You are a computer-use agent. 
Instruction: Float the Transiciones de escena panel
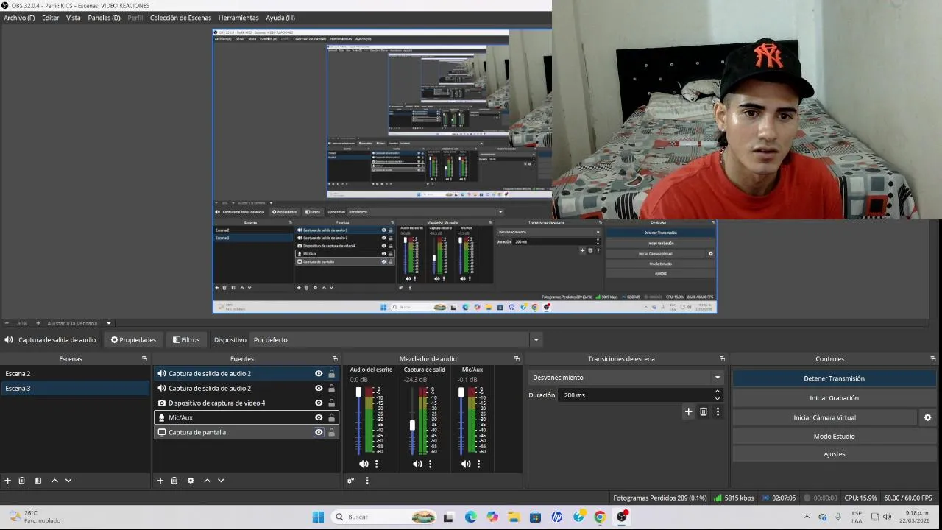tap(722, 359)
